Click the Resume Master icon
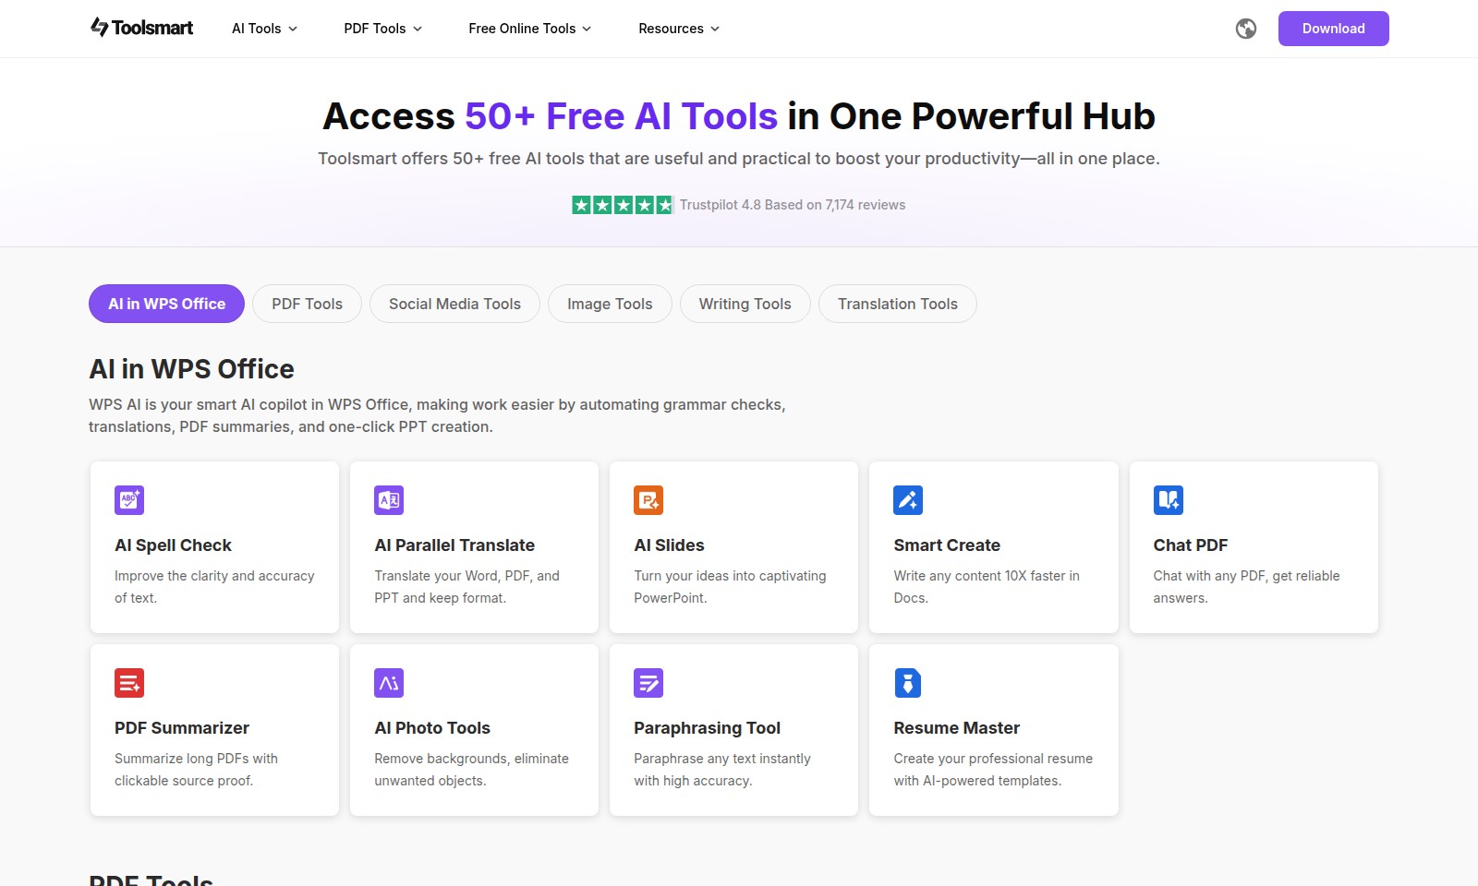This screenshot has width=1478, height=886. pyautogui.click(x=908, y=683)
